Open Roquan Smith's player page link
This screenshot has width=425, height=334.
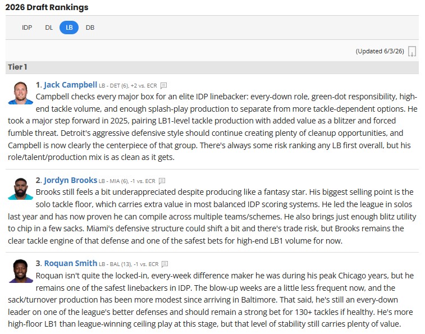71,263
